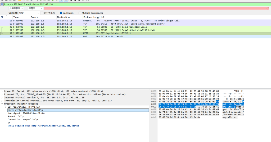271x142 pixels.
Task: Click the cancel icon in search field
Action: tap(268, 8)
